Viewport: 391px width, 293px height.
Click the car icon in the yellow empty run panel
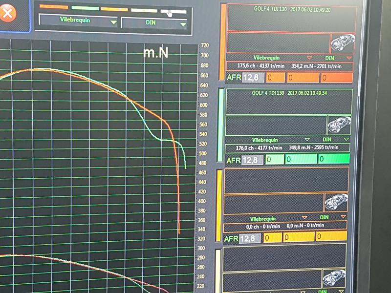pyautogui.click(x=336, y=202)
